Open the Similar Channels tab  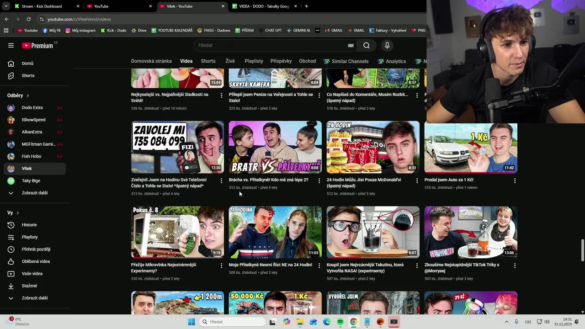tap(346, 61)
